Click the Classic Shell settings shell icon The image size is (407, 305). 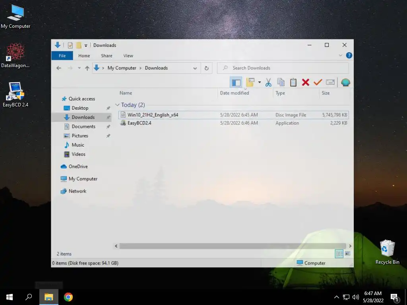click(x=345, y=83)
